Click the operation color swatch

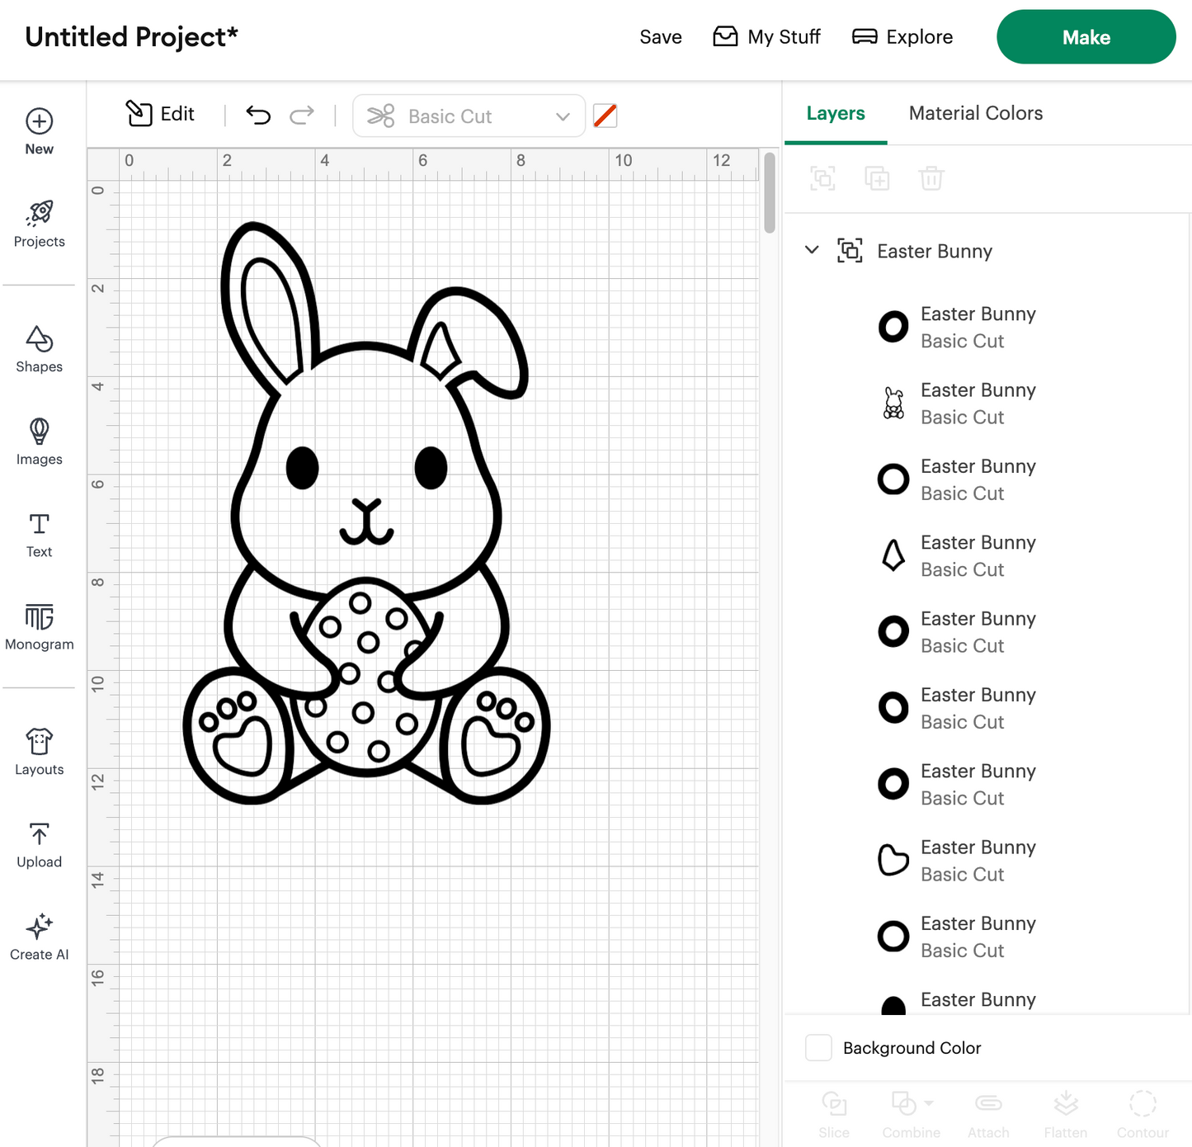(605, 116)
